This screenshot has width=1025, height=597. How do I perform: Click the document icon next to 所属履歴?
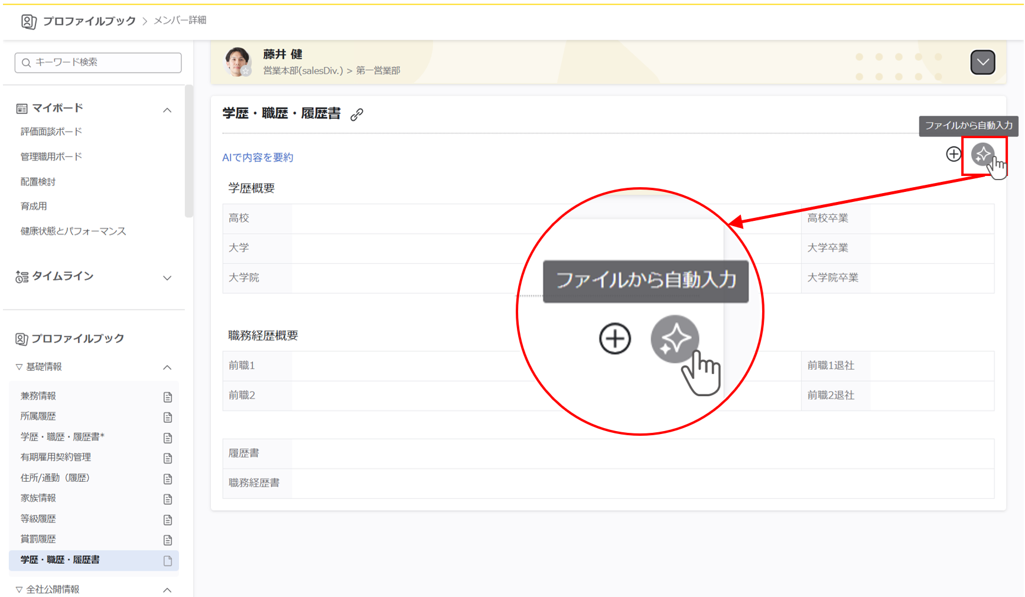[168, 417]
